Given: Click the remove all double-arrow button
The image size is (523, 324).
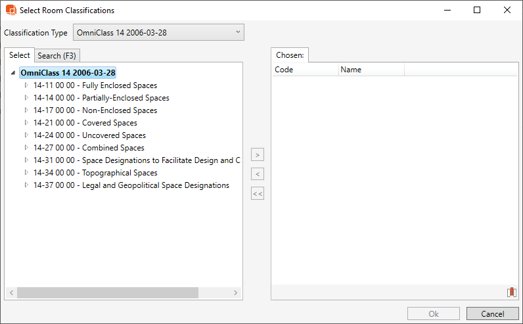Looking at the screenshot, I should pos(258,194).
